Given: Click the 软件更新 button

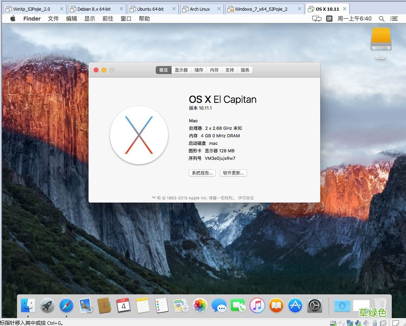Looking at the screenshot, I should pos(233,172).
